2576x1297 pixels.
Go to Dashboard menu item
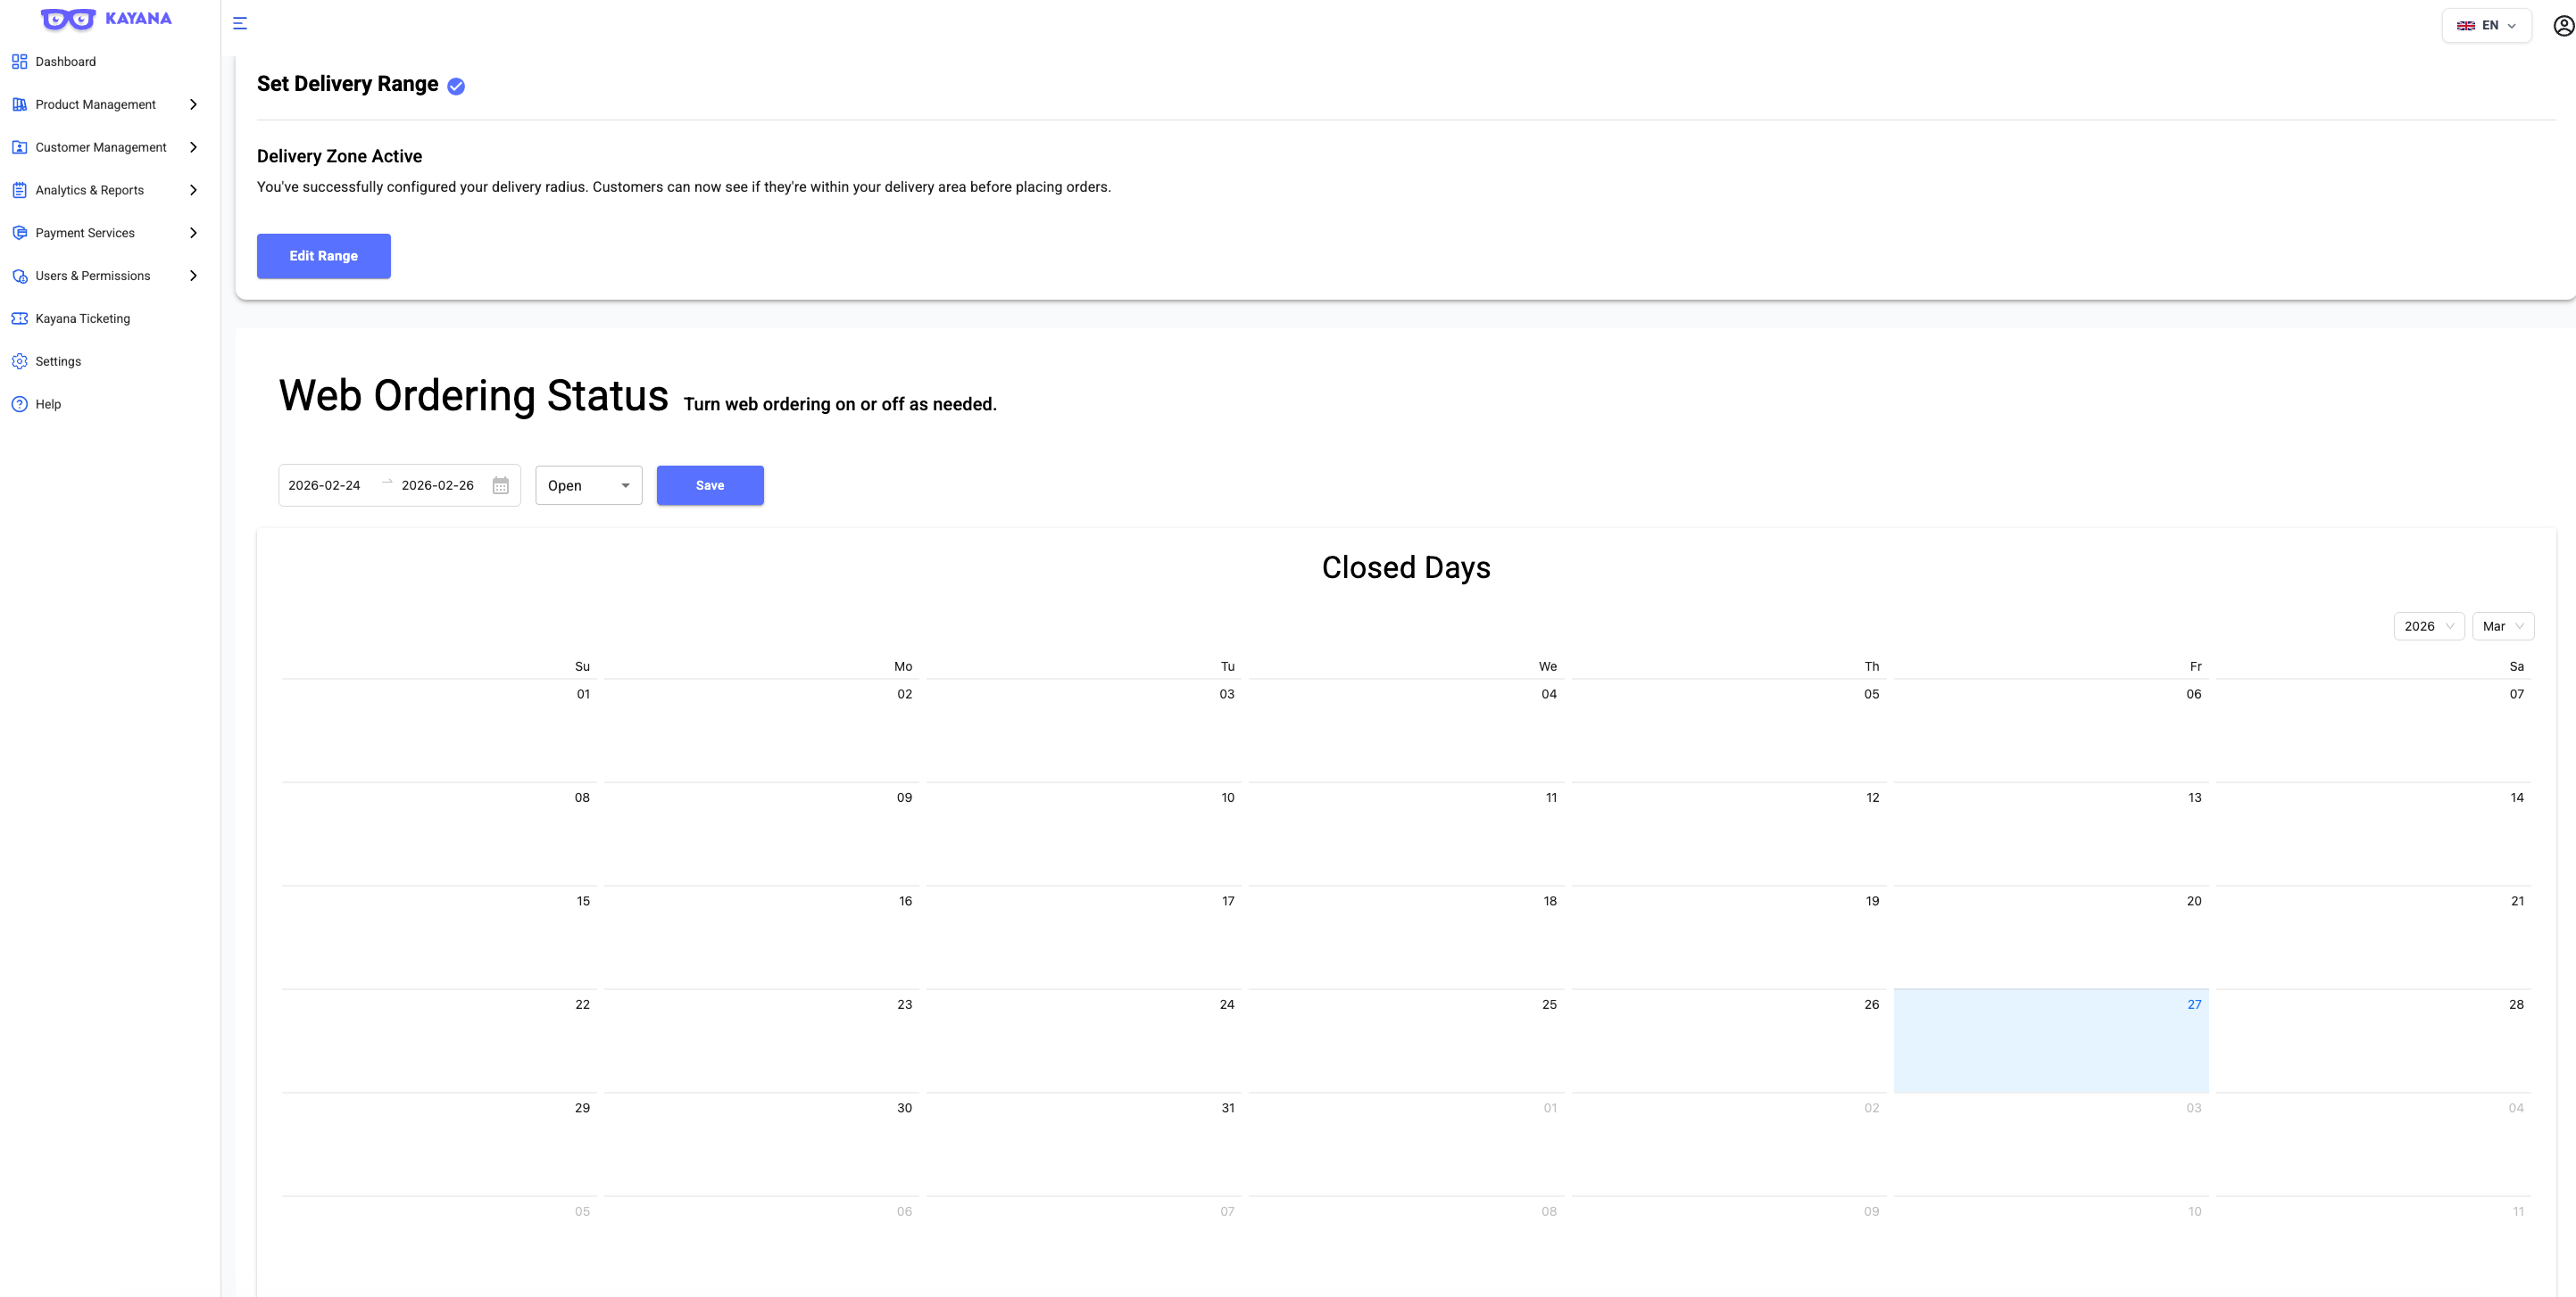110,62
